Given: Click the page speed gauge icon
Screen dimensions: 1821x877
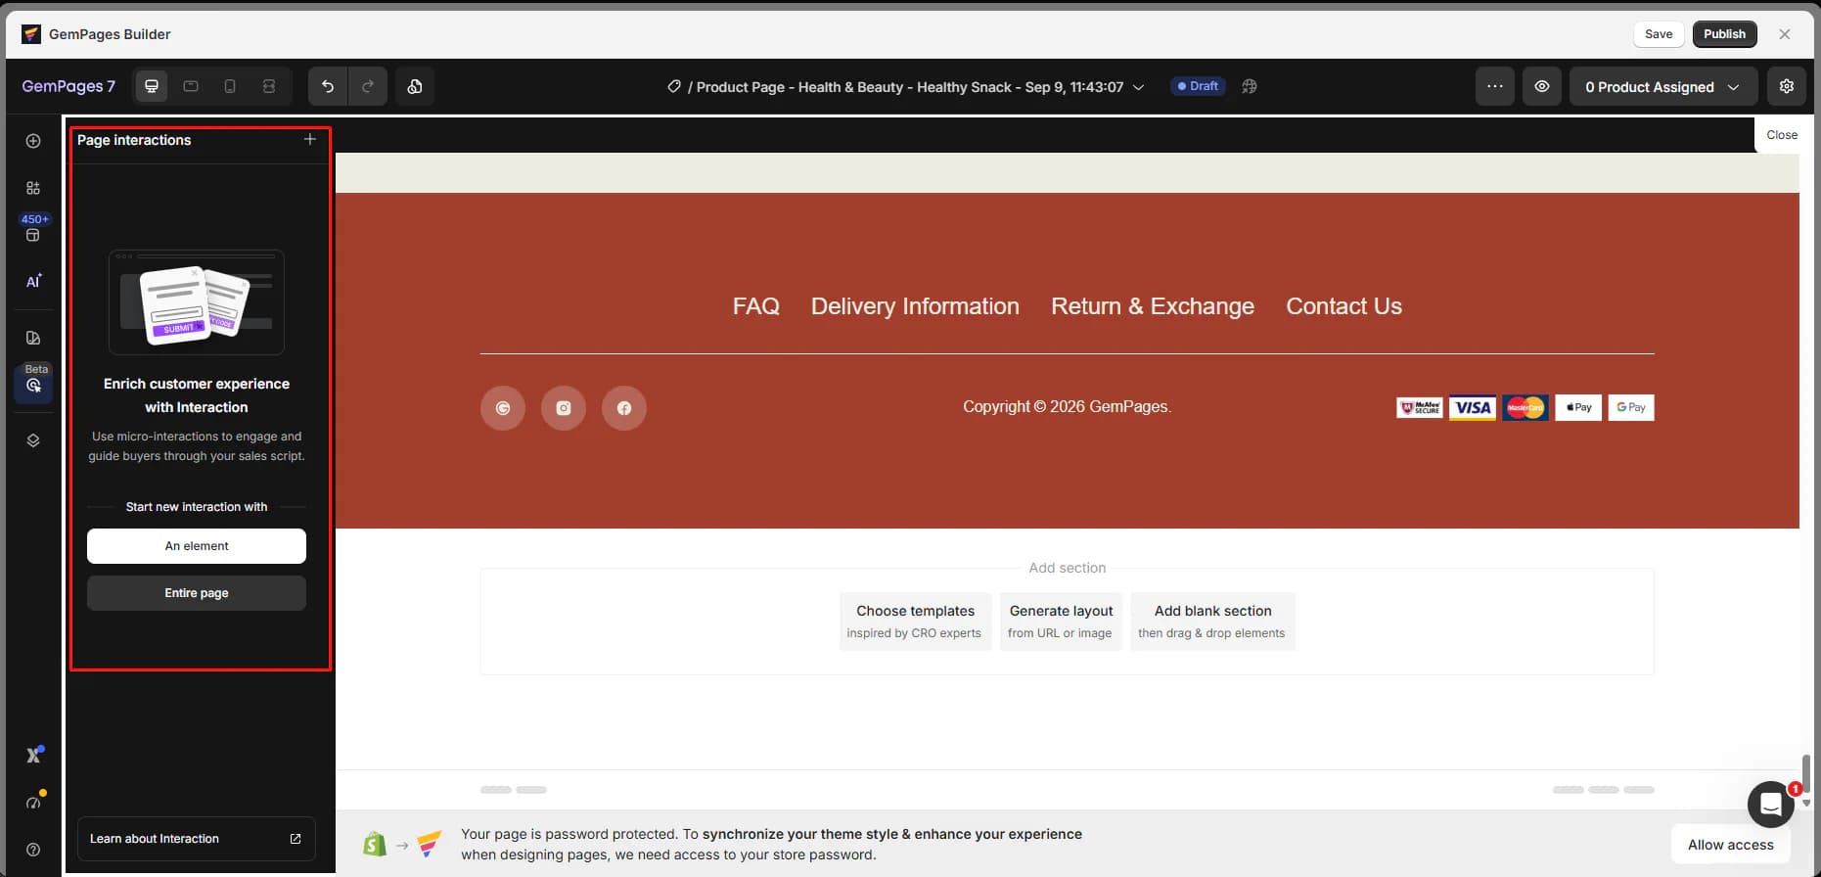Looking at the screenshot, I should (x=33, y=803).
